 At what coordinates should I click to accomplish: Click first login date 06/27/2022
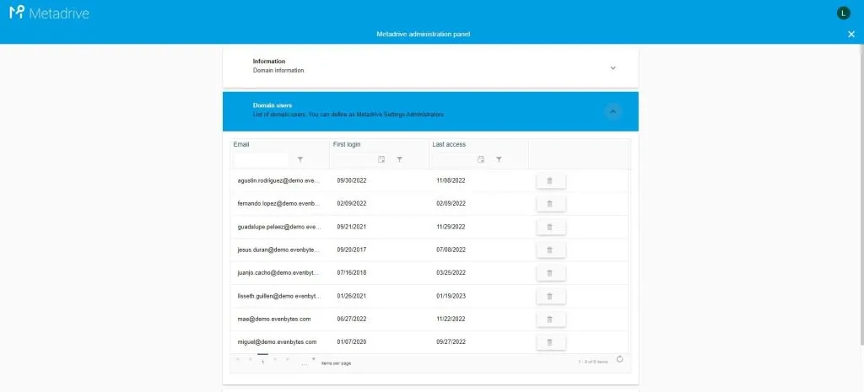(x=352, y=320)
